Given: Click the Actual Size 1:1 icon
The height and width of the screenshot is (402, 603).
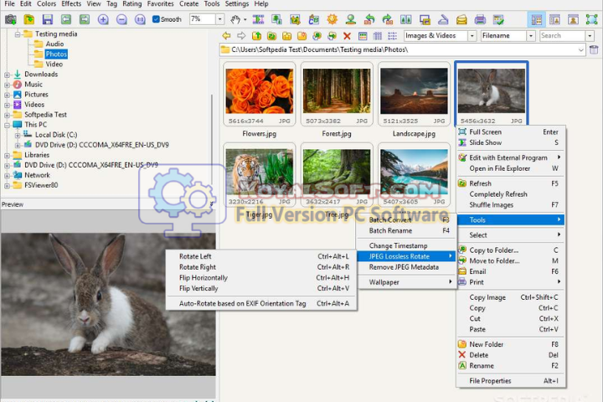Looking at the screenshot, I should click(x=140, y=19).
